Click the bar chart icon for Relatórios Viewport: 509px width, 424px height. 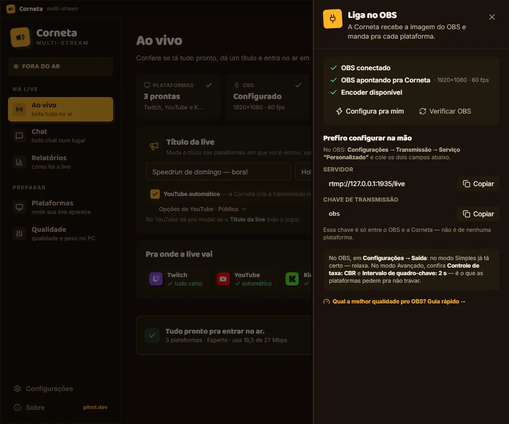(19, 162)
